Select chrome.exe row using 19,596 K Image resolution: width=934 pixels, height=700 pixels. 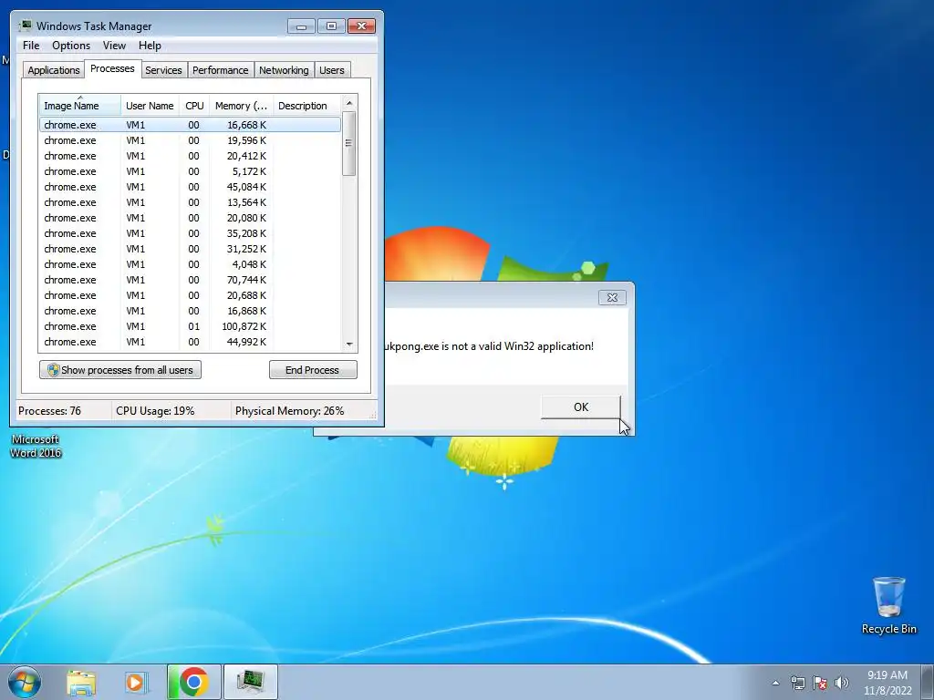[190, 140]
